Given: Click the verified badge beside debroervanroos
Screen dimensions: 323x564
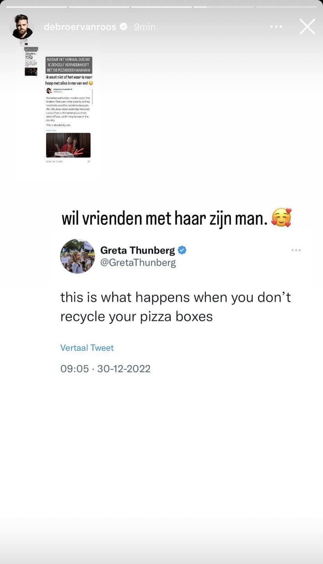Looking at the screenshot, I should click(124, 27).
